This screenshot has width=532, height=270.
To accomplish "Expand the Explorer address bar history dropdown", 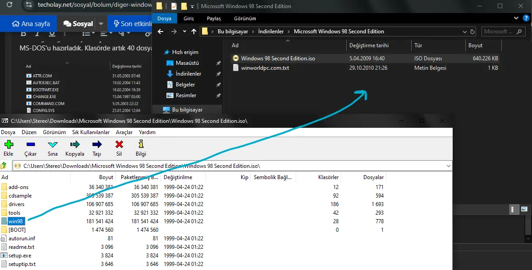I will pos(464,32).
